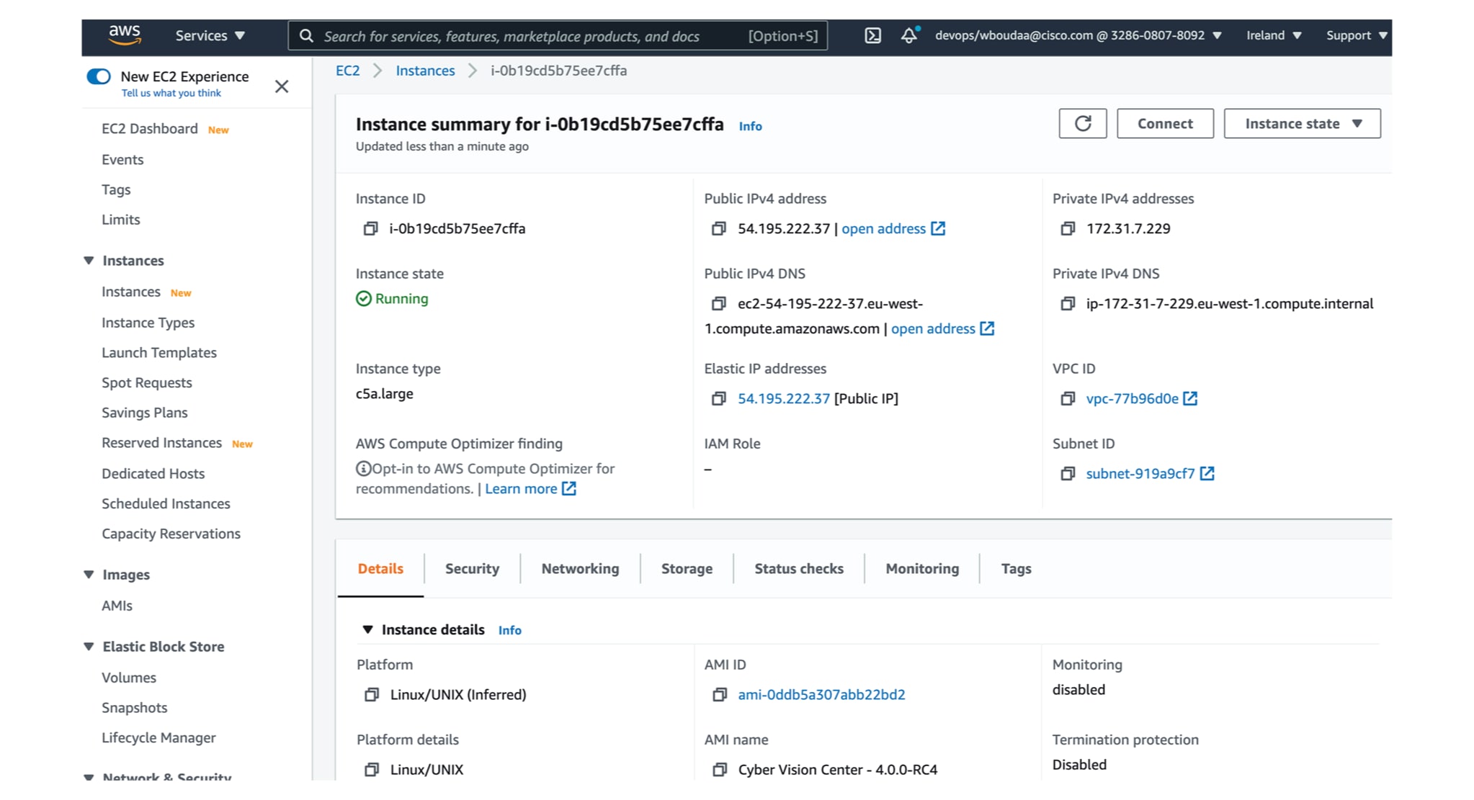Switch to the Tags tab
This screenshot has height=800, width=1474.
tap(1016, 568)
